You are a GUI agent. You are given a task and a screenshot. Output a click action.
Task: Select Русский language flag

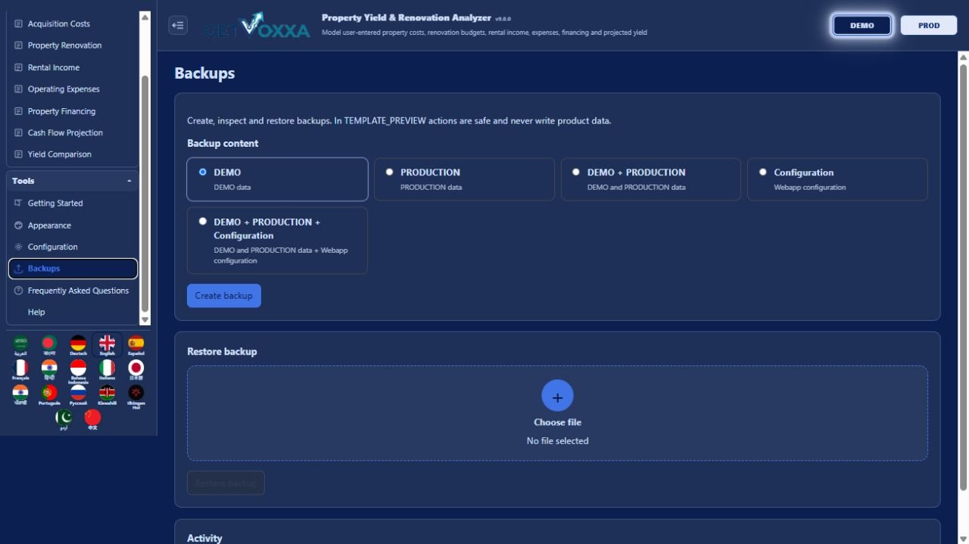tap(78, 395)
